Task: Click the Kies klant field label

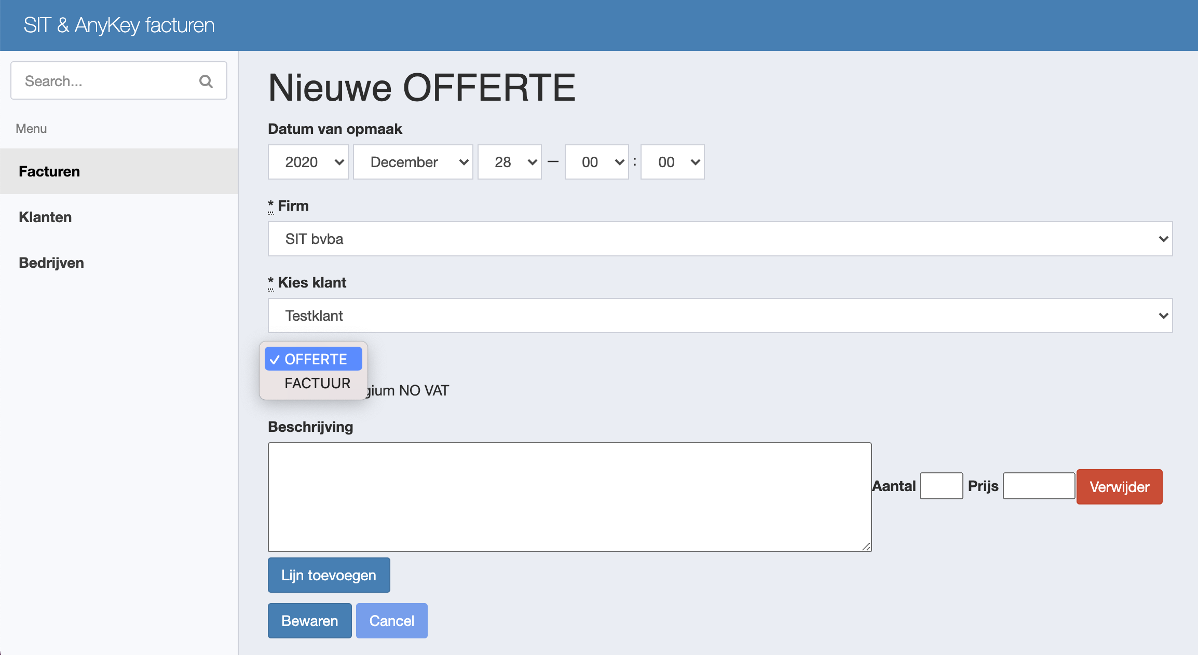Action: [x=307, y=282]
